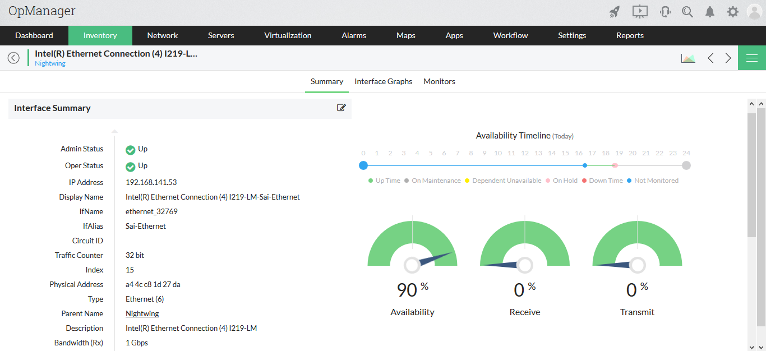
Task: Click the gray timeline end marker at 24
Action: click(x=686, y=165)
